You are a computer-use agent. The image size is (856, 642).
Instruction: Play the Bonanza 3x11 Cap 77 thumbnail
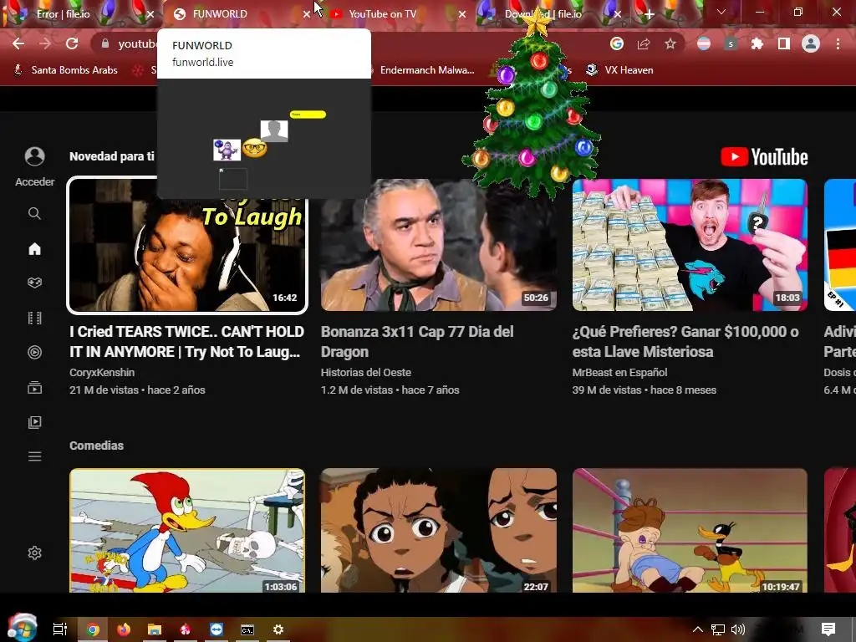tap(439, 245)
